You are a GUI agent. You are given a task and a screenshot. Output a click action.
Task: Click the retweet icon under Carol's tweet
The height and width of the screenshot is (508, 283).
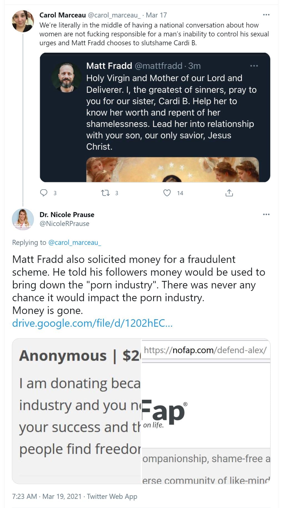click(105, 193)
